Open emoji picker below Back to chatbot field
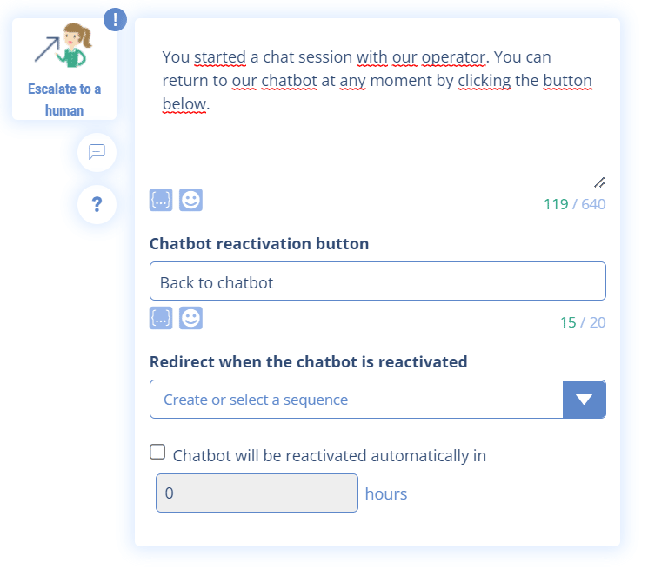Screen dimensions: 648x569 pos(190,318)
